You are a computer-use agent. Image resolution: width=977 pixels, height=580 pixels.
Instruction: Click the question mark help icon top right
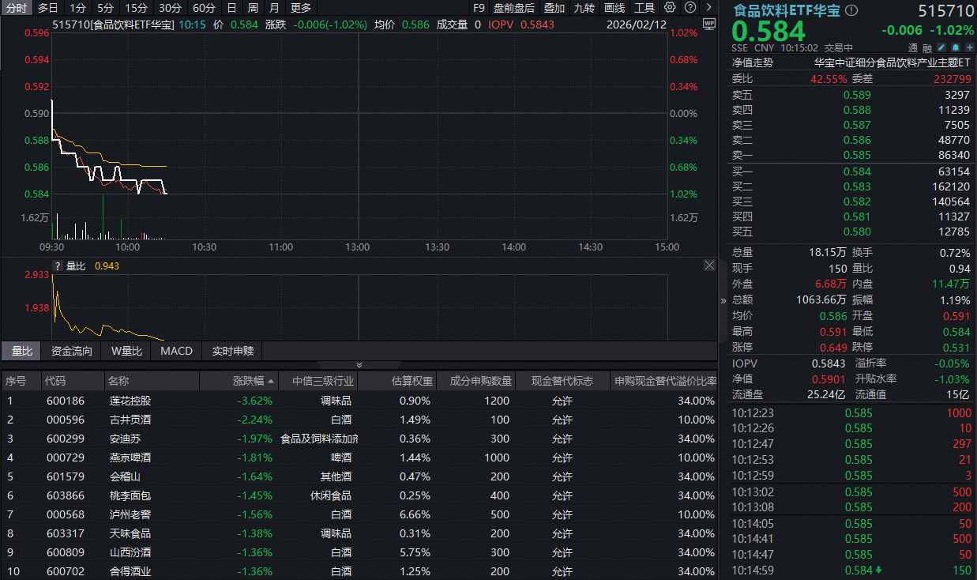[x=689, y=7]
